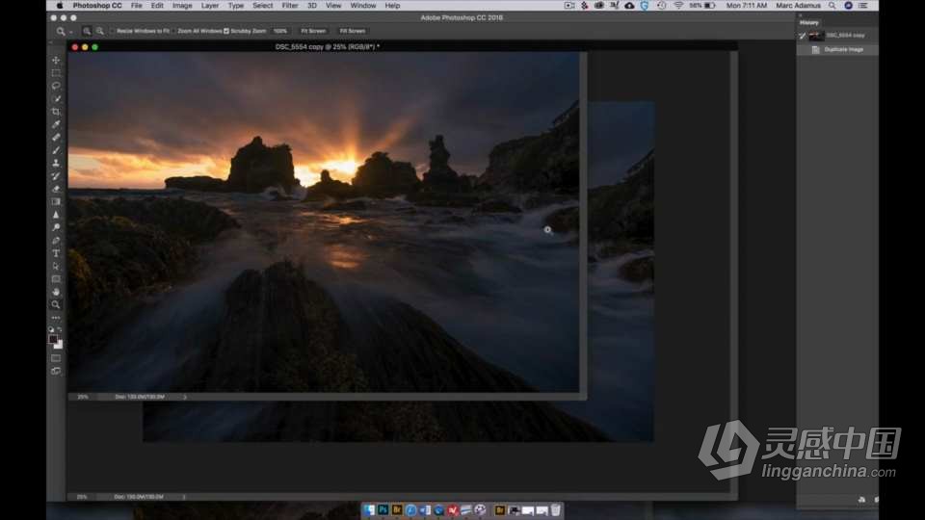
Task: Expand status bar arrow in front document
Action: (x=185, y=397)
